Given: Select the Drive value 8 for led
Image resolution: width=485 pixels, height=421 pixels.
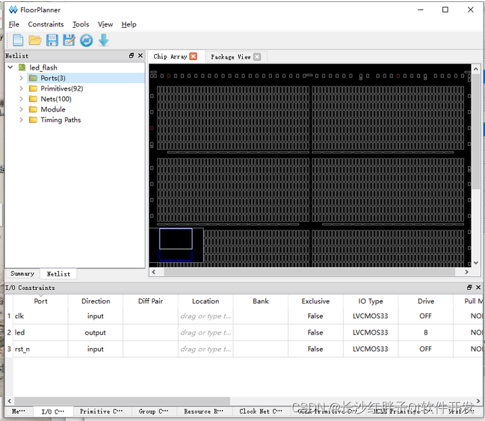Looking at the screenshot, I should pyautogui.click(x=426, y=332).
